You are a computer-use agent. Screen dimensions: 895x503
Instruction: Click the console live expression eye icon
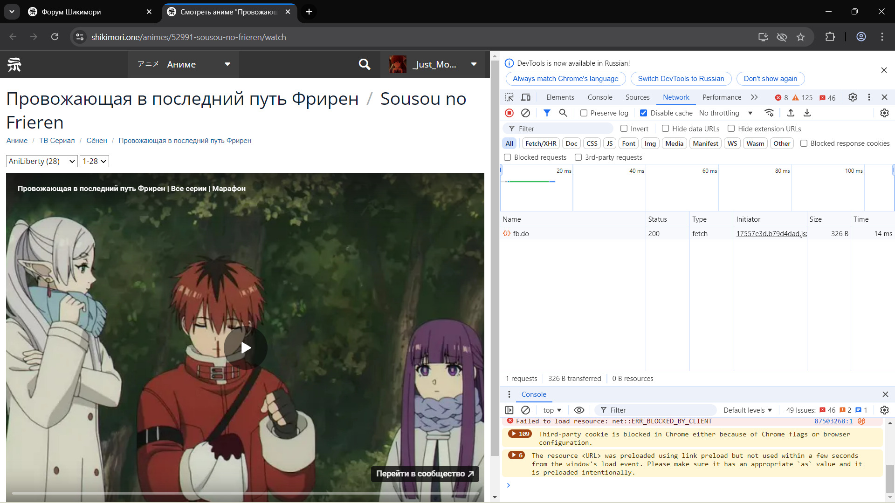click(x=579, y=410)
